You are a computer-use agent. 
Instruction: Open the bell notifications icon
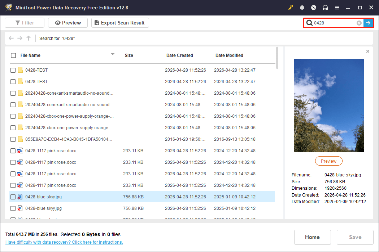(302, 7)
